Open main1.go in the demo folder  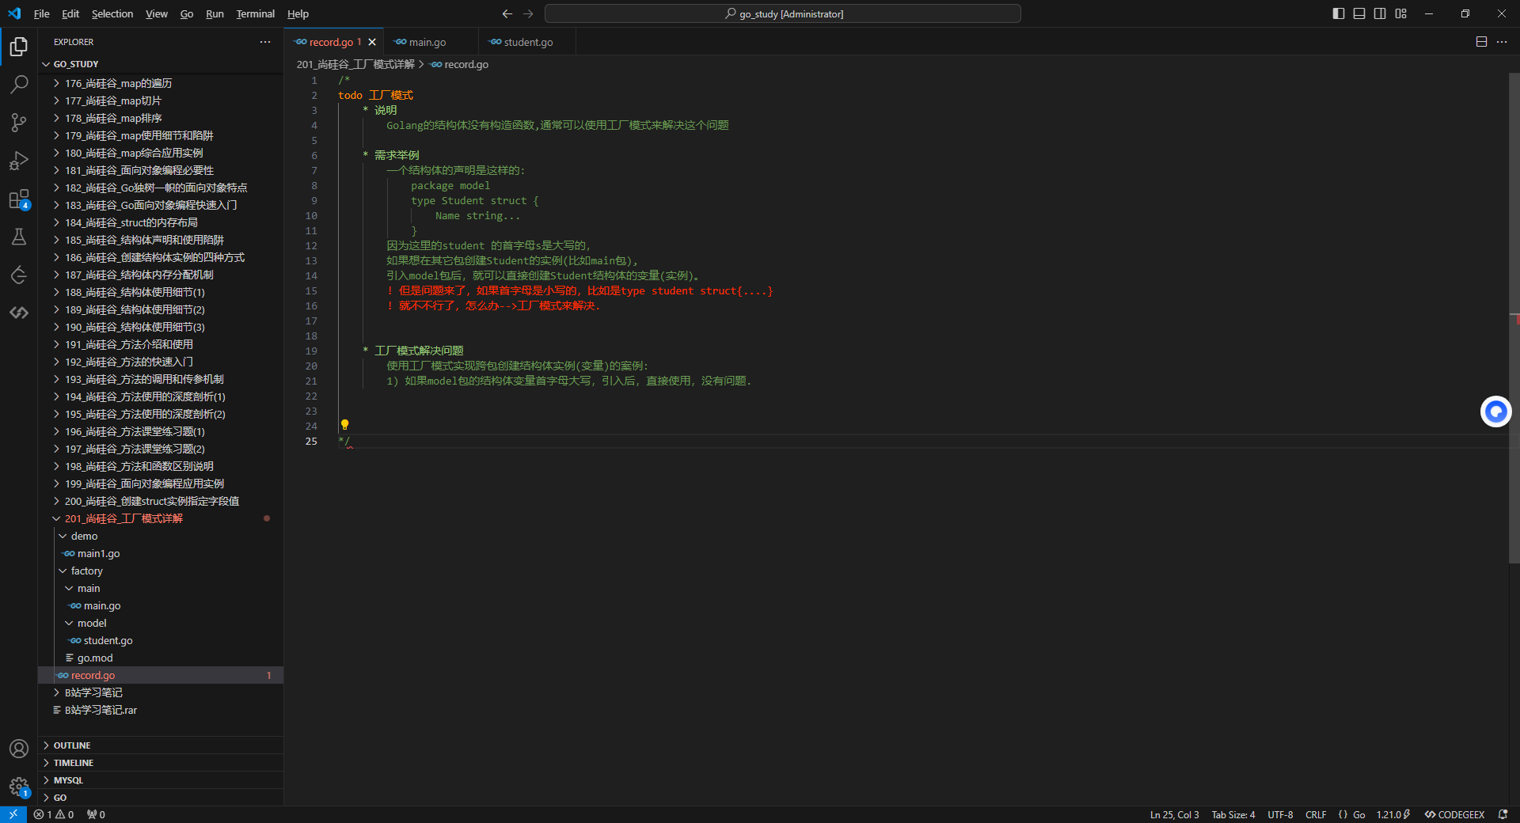(x=161, y=553)
